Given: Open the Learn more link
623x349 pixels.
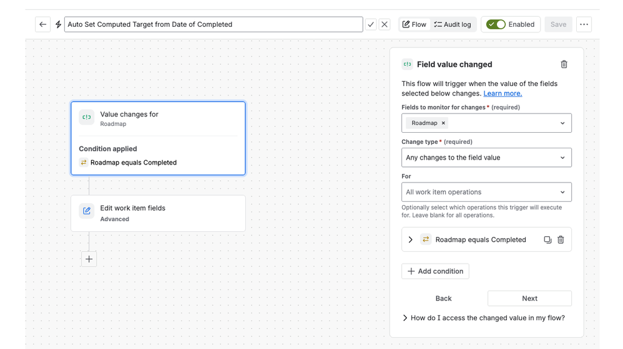Looking at the screenshot, I should coord(503,93).
